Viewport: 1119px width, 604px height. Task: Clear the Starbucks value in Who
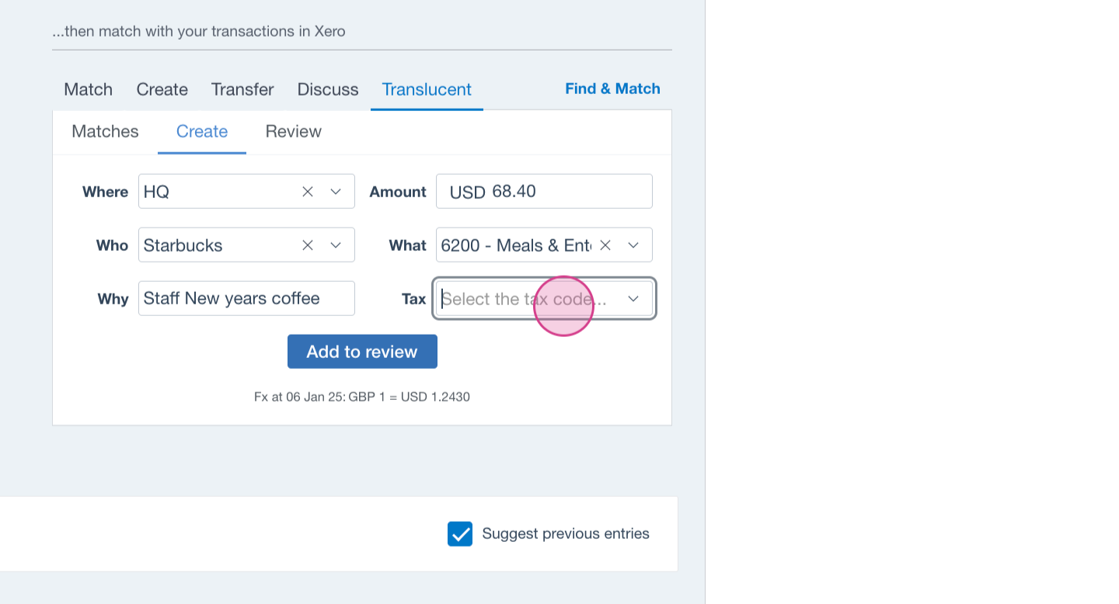pyautogui.click(x=308, y=245)
